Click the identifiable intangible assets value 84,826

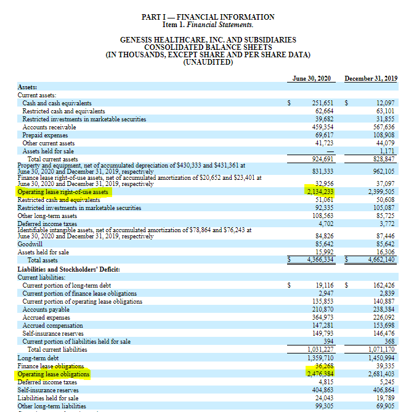324,236
